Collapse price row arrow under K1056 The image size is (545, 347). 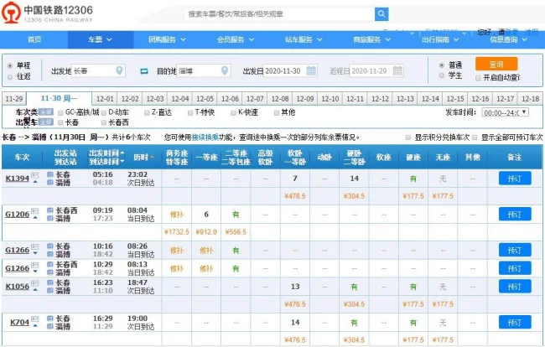click(35, 290)
